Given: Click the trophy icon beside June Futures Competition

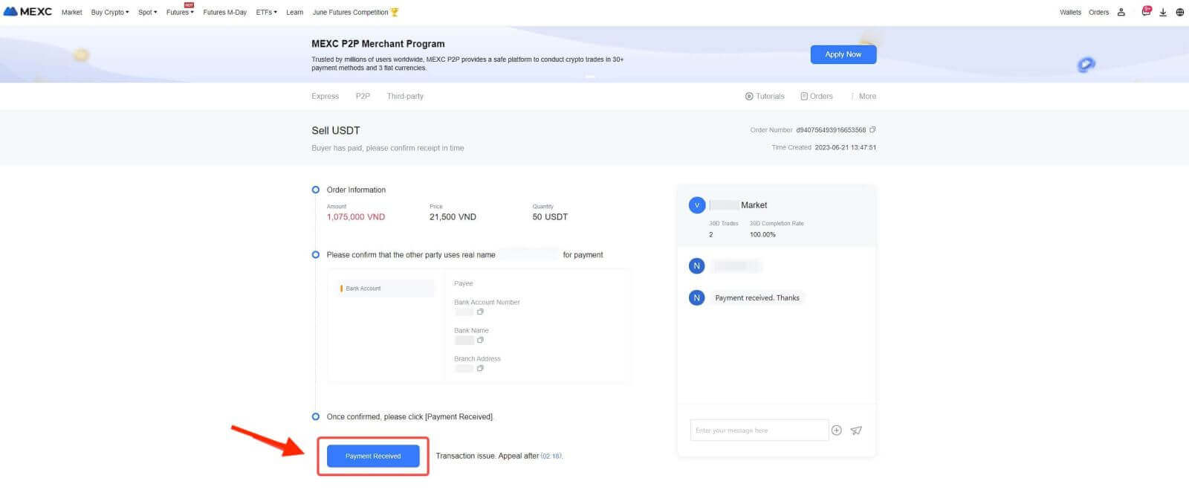Looking at the screenshot, I should 395,12.
